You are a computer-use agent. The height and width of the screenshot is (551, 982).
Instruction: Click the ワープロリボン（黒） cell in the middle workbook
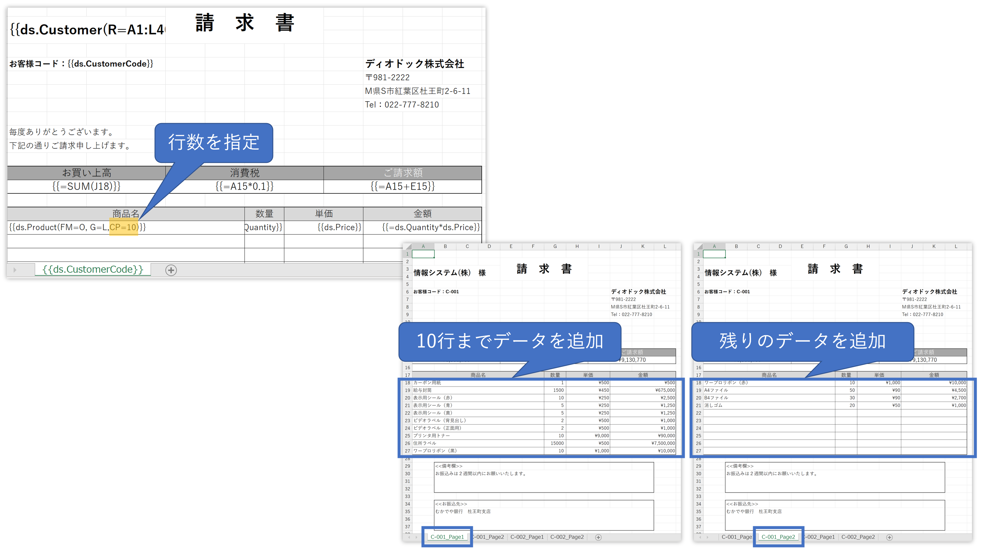(478, 451)
